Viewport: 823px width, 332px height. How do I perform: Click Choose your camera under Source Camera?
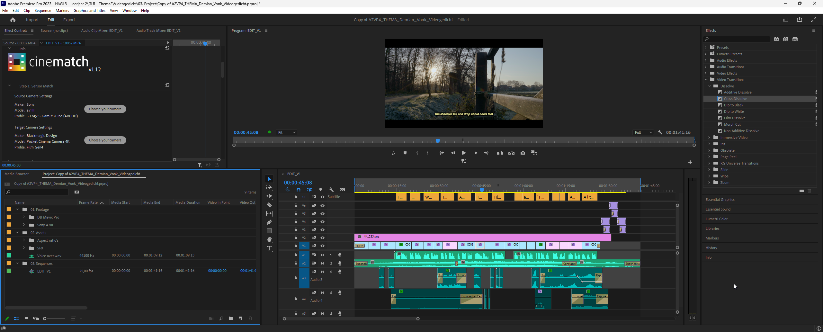105,109
